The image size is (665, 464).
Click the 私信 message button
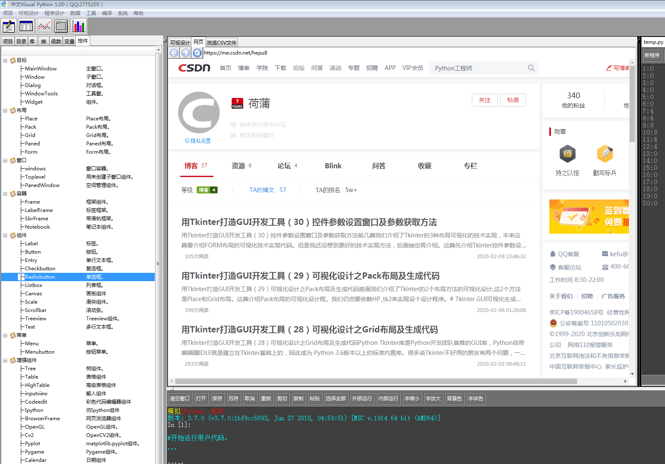pos(513,100)
